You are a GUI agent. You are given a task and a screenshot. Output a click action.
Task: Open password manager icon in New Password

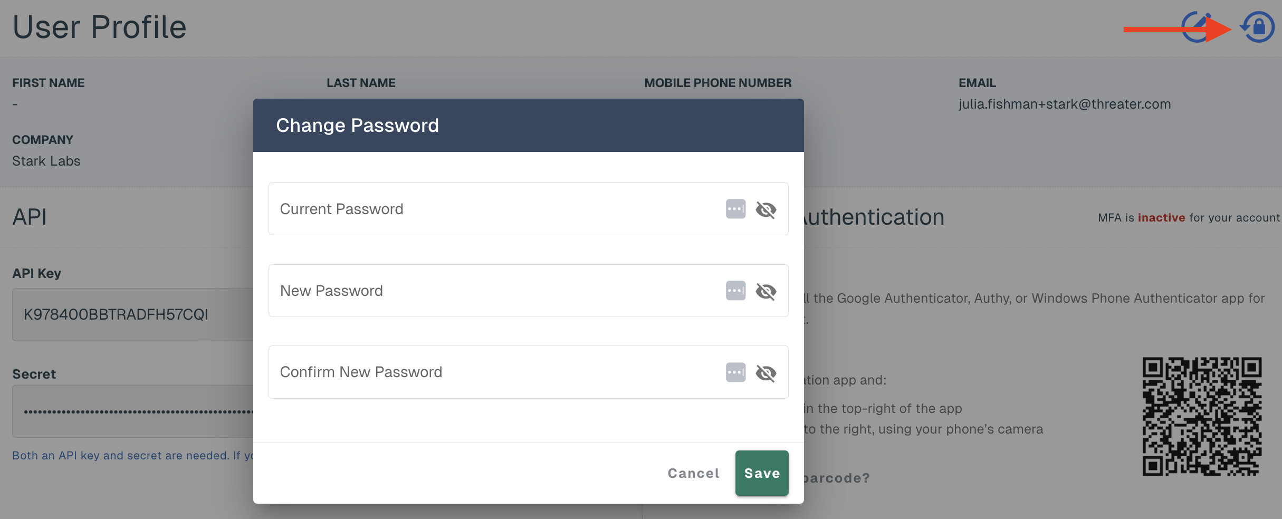(735, 291)
